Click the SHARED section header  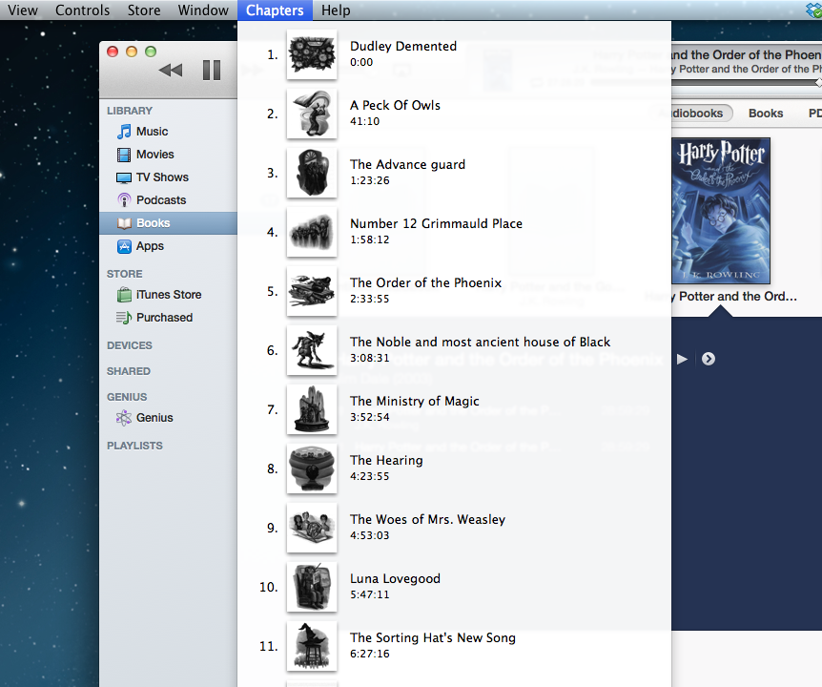coord(129,371)
